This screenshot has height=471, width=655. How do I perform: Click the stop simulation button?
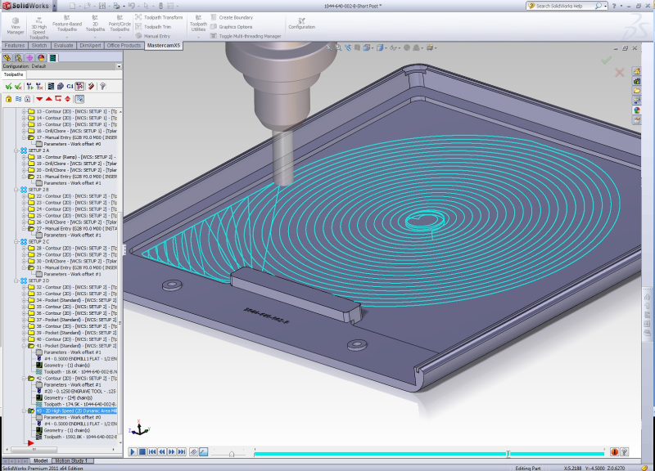pyautogui.click(x=142, y=451)
